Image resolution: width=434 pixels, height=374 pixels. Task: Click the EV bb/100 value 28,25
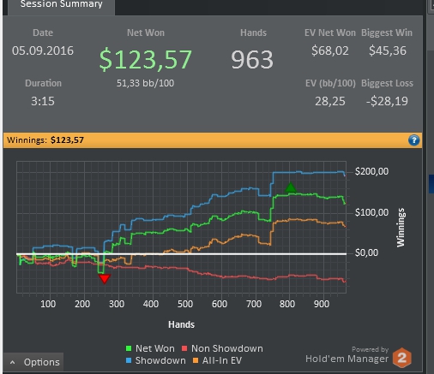tap(330, 101)
